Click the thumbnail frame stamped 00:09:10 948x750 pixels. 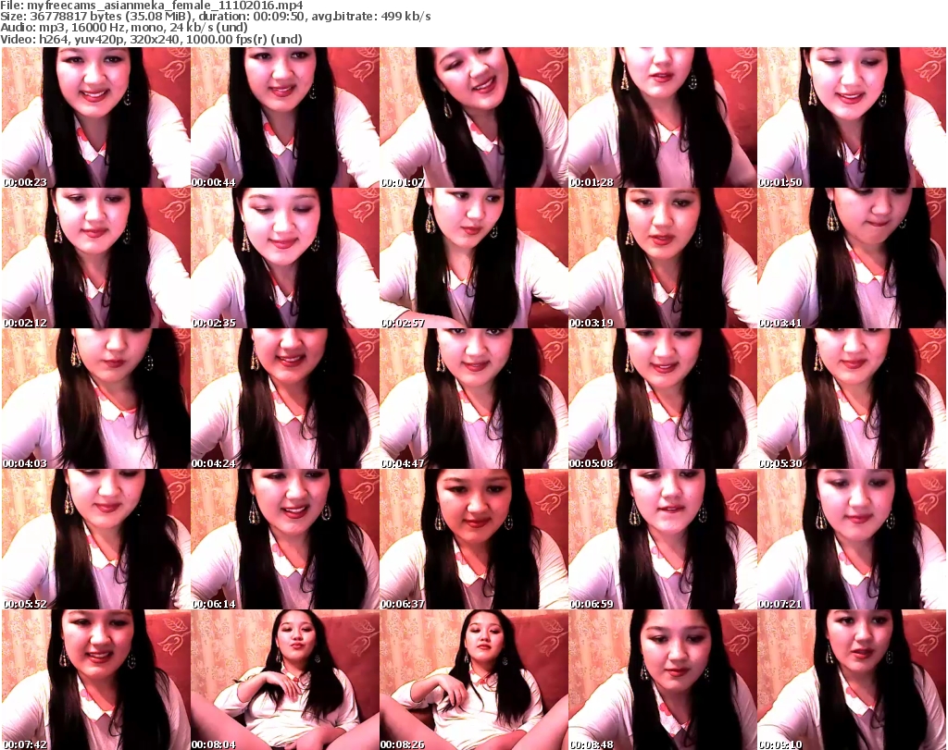pos(852,680)
